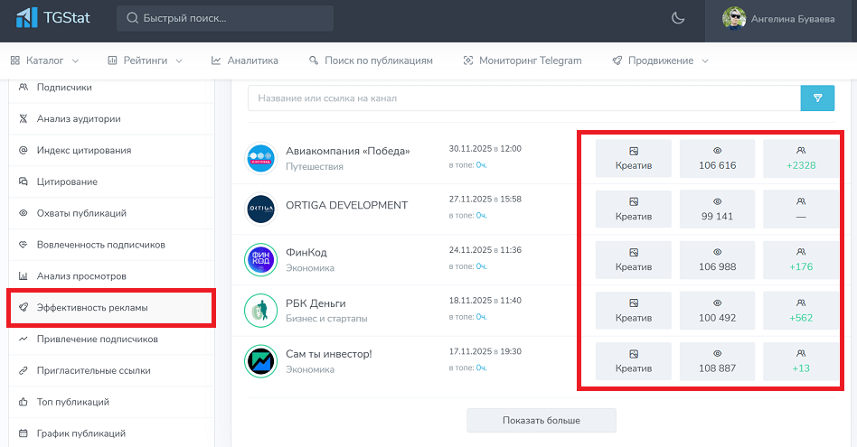Open Авиакомпания «Победа» channel avatar
857x447 pixels.
(x=260, y=158)
